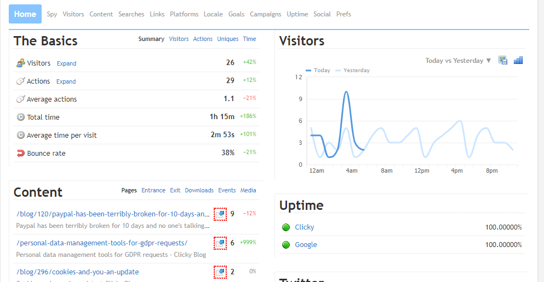This screenshot has width=544, height=282.
Task: Click the Average time value 2m 53s
Action: [x=222, y=134]
